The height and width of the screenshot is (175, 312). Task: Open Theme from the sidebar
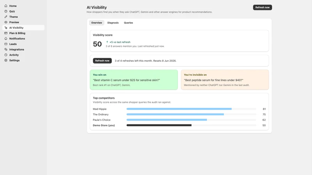pyautogui.click(x=23, y=17)
